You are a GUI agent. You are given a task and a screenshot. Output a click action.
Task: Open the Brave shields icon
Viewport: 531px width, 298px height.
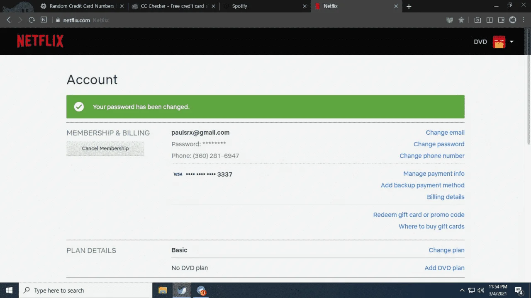click(449, 20)
